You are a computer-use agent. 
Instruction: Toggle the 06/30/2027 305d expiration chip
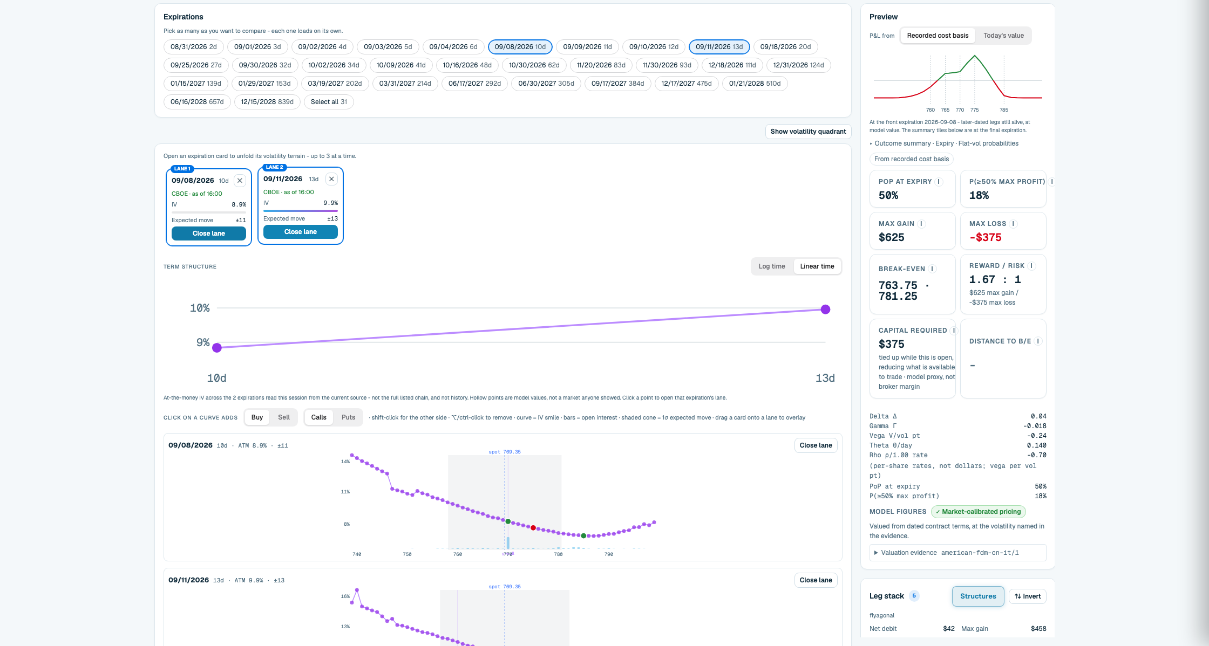(546, 84)
